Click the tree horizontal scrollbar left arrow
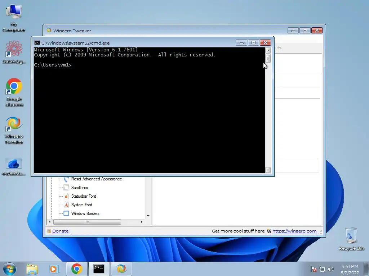The width and height of the screenshot is (369, 276). 50,222
